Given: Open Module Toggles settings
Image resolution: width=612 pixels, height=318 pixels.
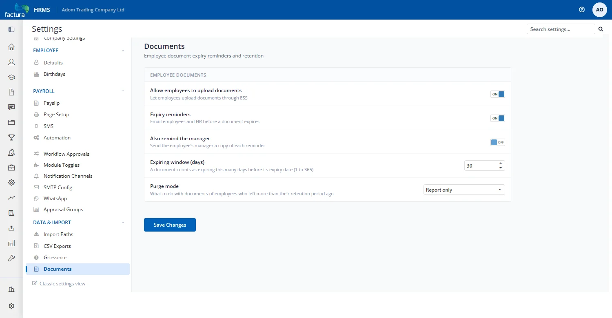Looking at the screenshot, I should coord(62,165).
